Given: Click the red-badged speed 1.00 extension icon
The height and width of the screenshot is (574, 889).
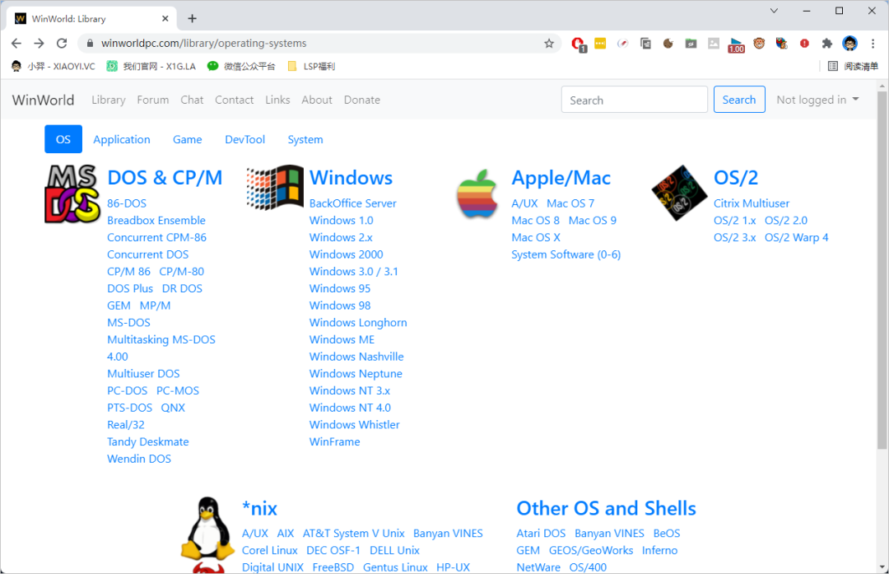Looking at the screenshot, I should point(736,44).
